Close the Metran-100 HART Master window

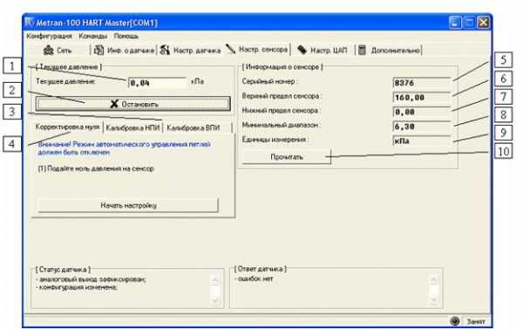pos(483,23)
